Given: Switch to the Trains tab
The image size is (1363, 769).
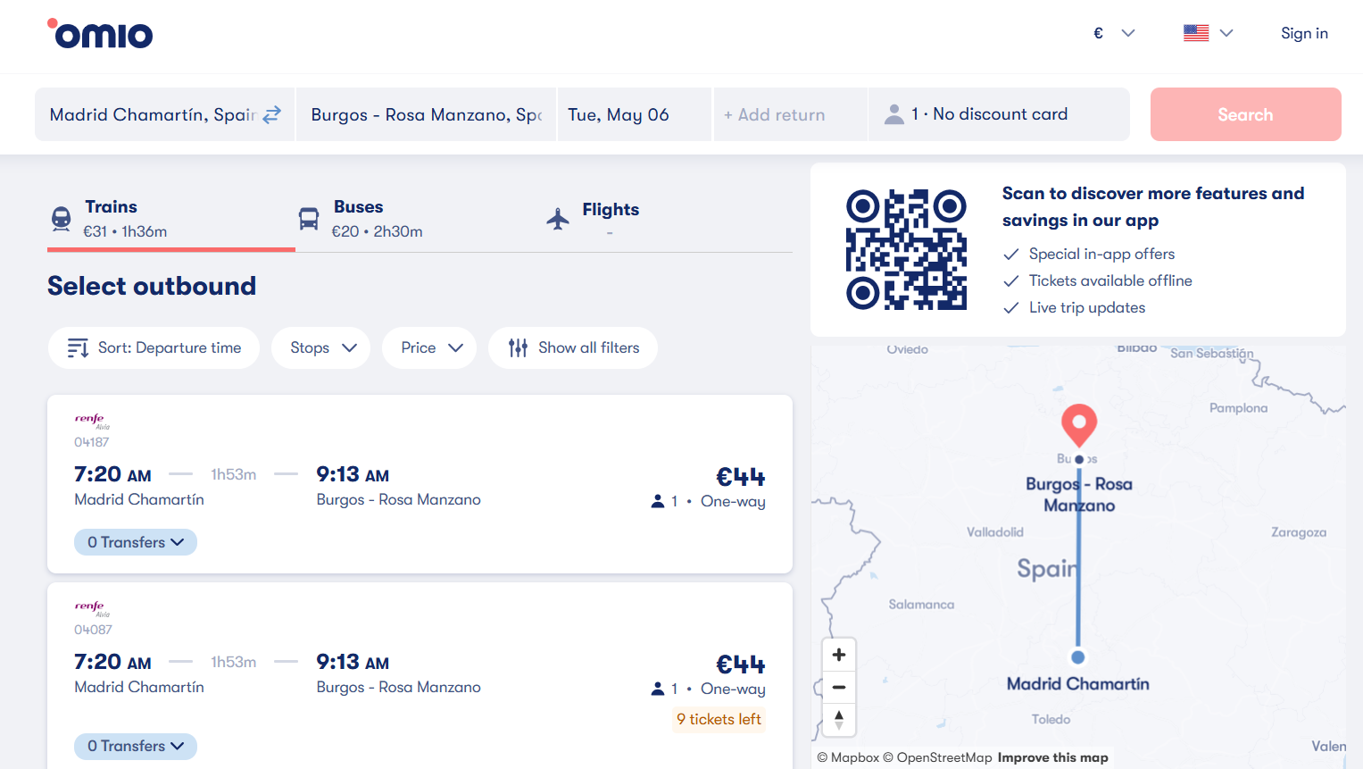Looking at the screenshot, I should [171, 219].
